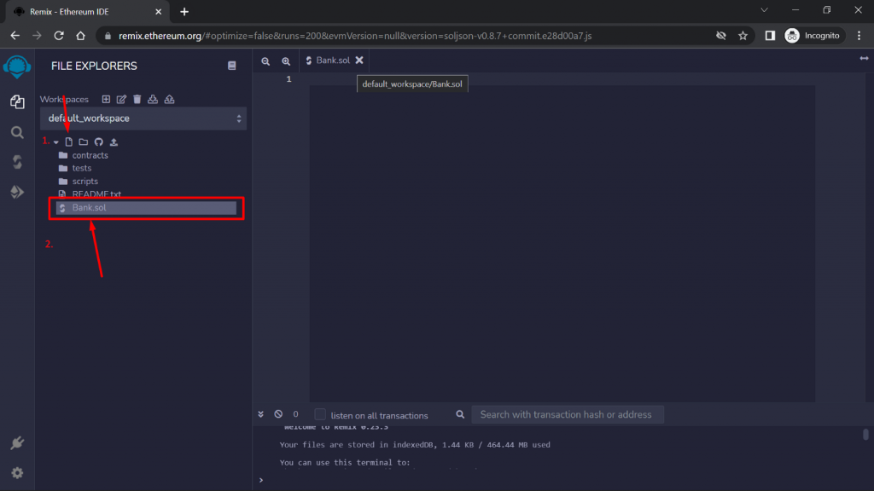Open the Search in files panel
Viewport: 874px width, 491px height.
[x=17, y=132]
